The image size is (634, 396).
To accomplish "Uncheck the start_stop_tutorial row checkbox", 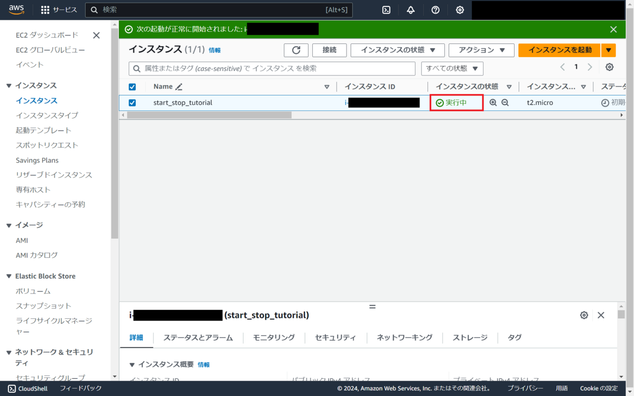I will pos(132,102).
